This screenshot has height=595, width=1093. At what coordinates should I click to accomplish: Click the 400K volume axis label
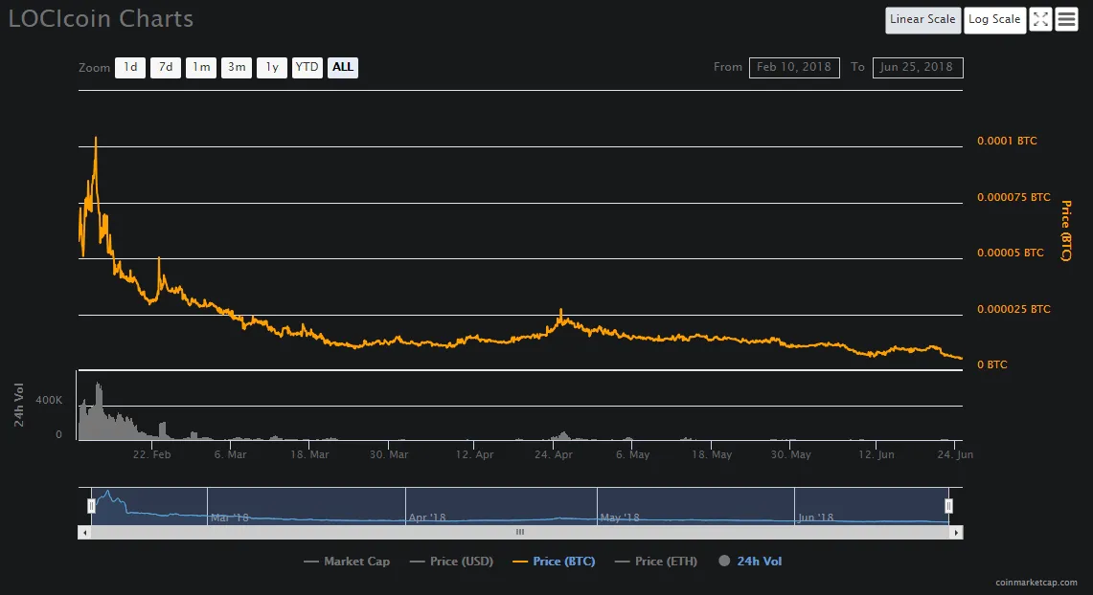coord(49,400)
